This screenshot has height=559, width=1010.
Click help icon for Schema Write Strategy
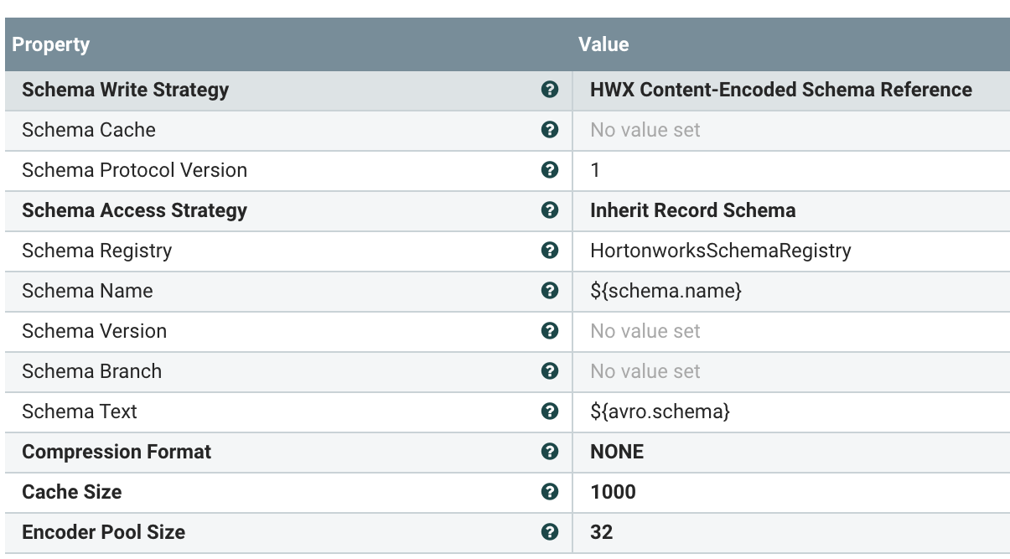[550, 90]
